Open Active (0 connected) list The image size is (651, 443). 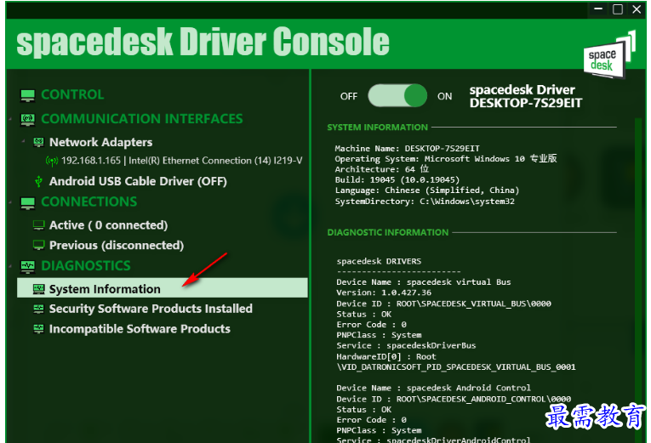pyautogui.click(x=108, y=225)
